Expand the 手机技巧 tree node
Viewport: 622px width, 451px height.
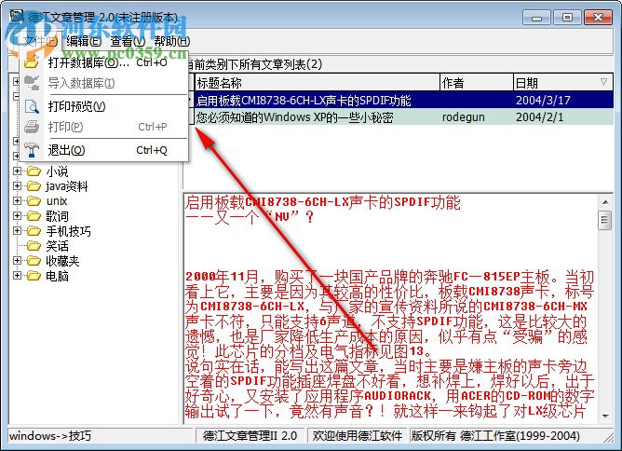coord(17,231)
